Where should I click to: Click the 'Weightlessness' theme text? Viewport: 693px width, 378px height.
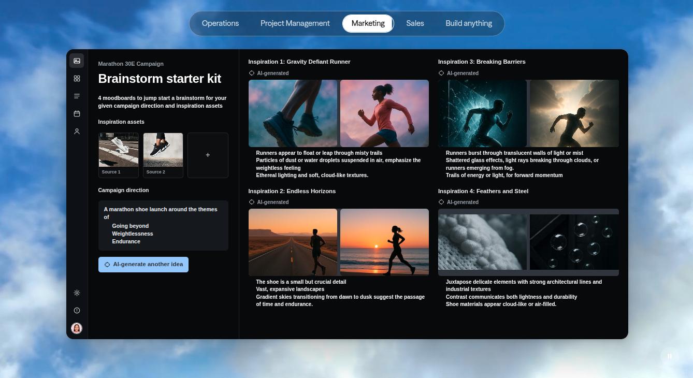[x=133, y=234]
